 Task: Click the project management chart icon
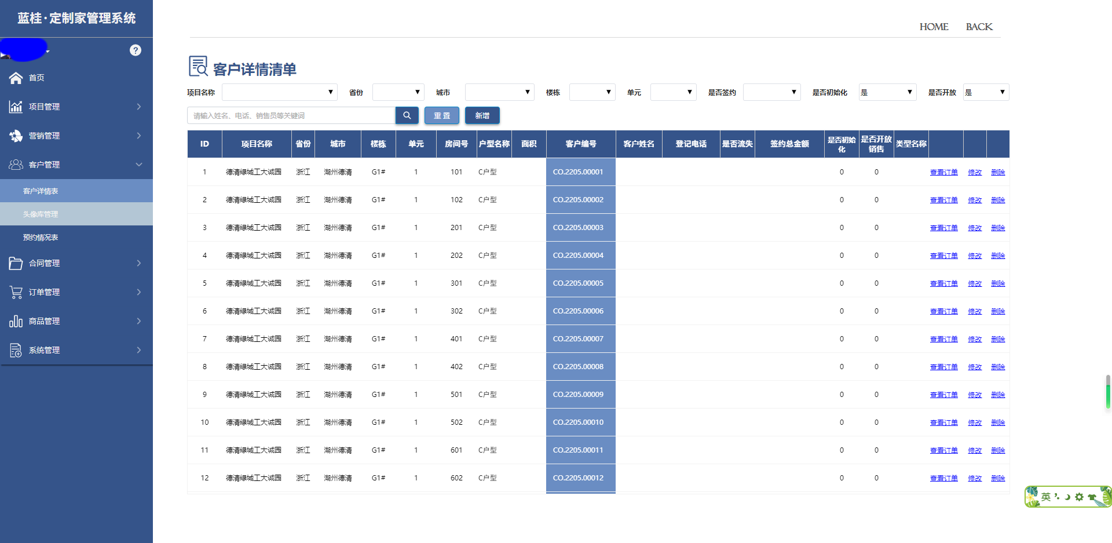point(16,107)
